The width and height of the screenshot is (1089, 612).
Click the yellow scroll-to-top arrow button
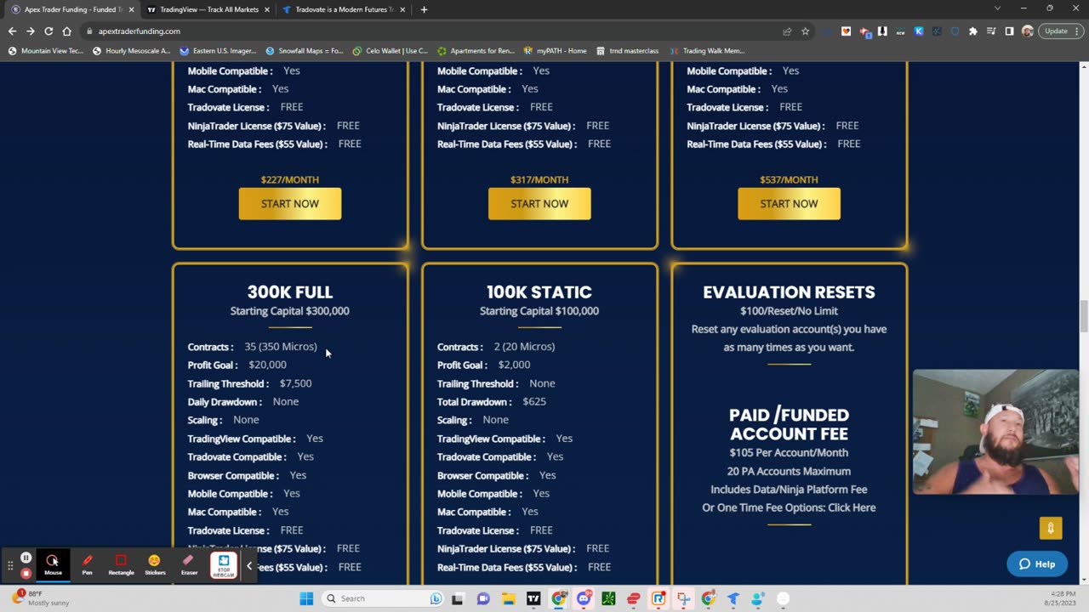tap(1051, 528)
